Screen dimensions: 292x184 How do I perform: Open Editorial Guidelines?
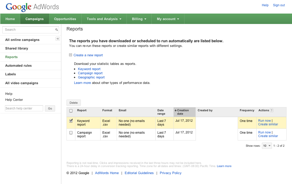pos(139,173)
